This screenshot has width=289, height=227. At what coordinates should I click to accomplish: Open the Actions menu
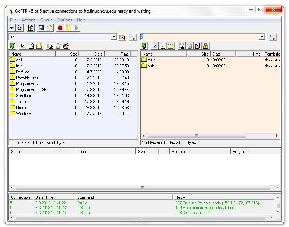pyautogui.click(x=28, y=20)
